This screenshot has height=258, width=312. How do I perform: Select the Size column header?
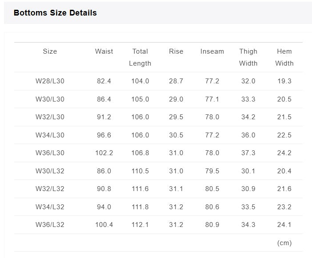[50, 51]
